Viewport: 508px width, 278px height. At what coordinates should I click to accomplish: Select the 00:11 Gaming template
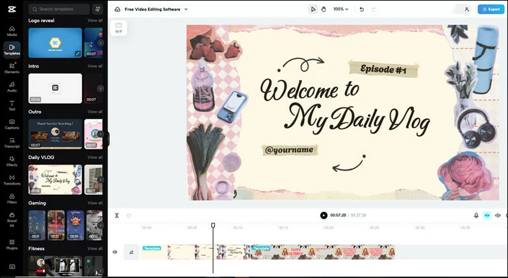[36, 225]
